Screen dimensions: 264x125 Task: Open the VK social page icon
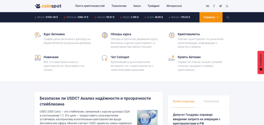(x=208, y=6)
